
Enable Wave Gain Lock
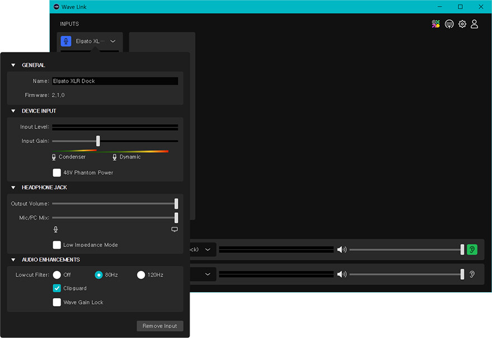coord(56,302)
